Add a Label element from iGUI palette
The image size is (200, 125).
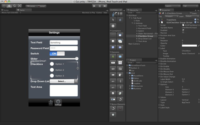tap(113, 57)
